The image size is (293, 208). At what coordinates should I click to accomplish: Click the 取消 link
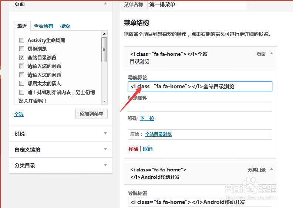click(x=148, y=149)
